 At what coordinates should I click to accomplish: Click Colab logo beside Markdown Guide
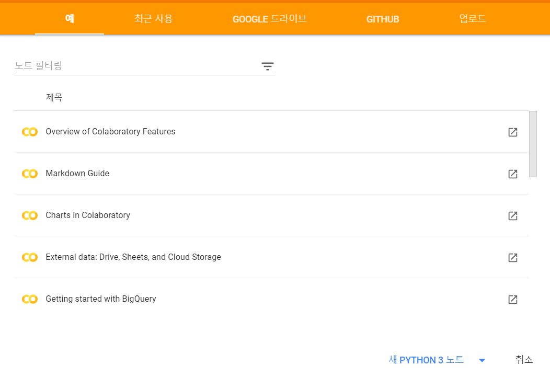point(30,174)
